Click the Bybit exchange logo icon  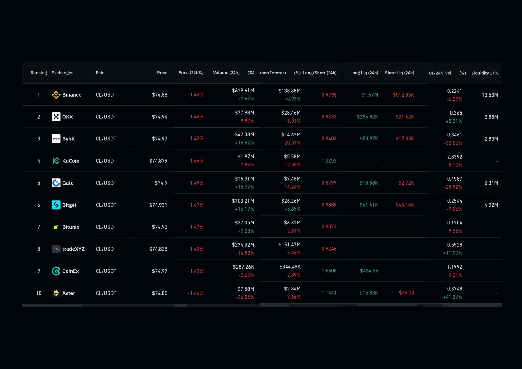56,139
